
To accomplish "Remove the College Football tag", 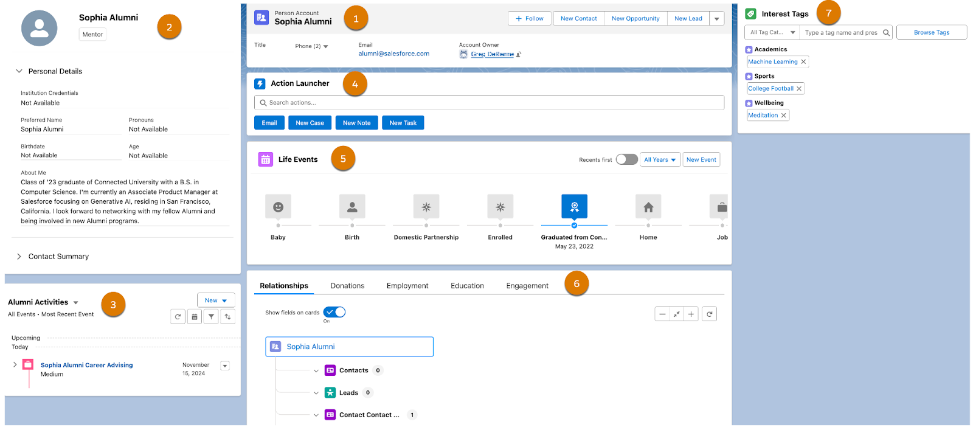I will point(799,88).
